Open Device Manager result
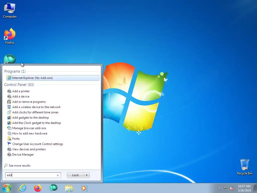The image size is (257, 193). click(23, 155)
